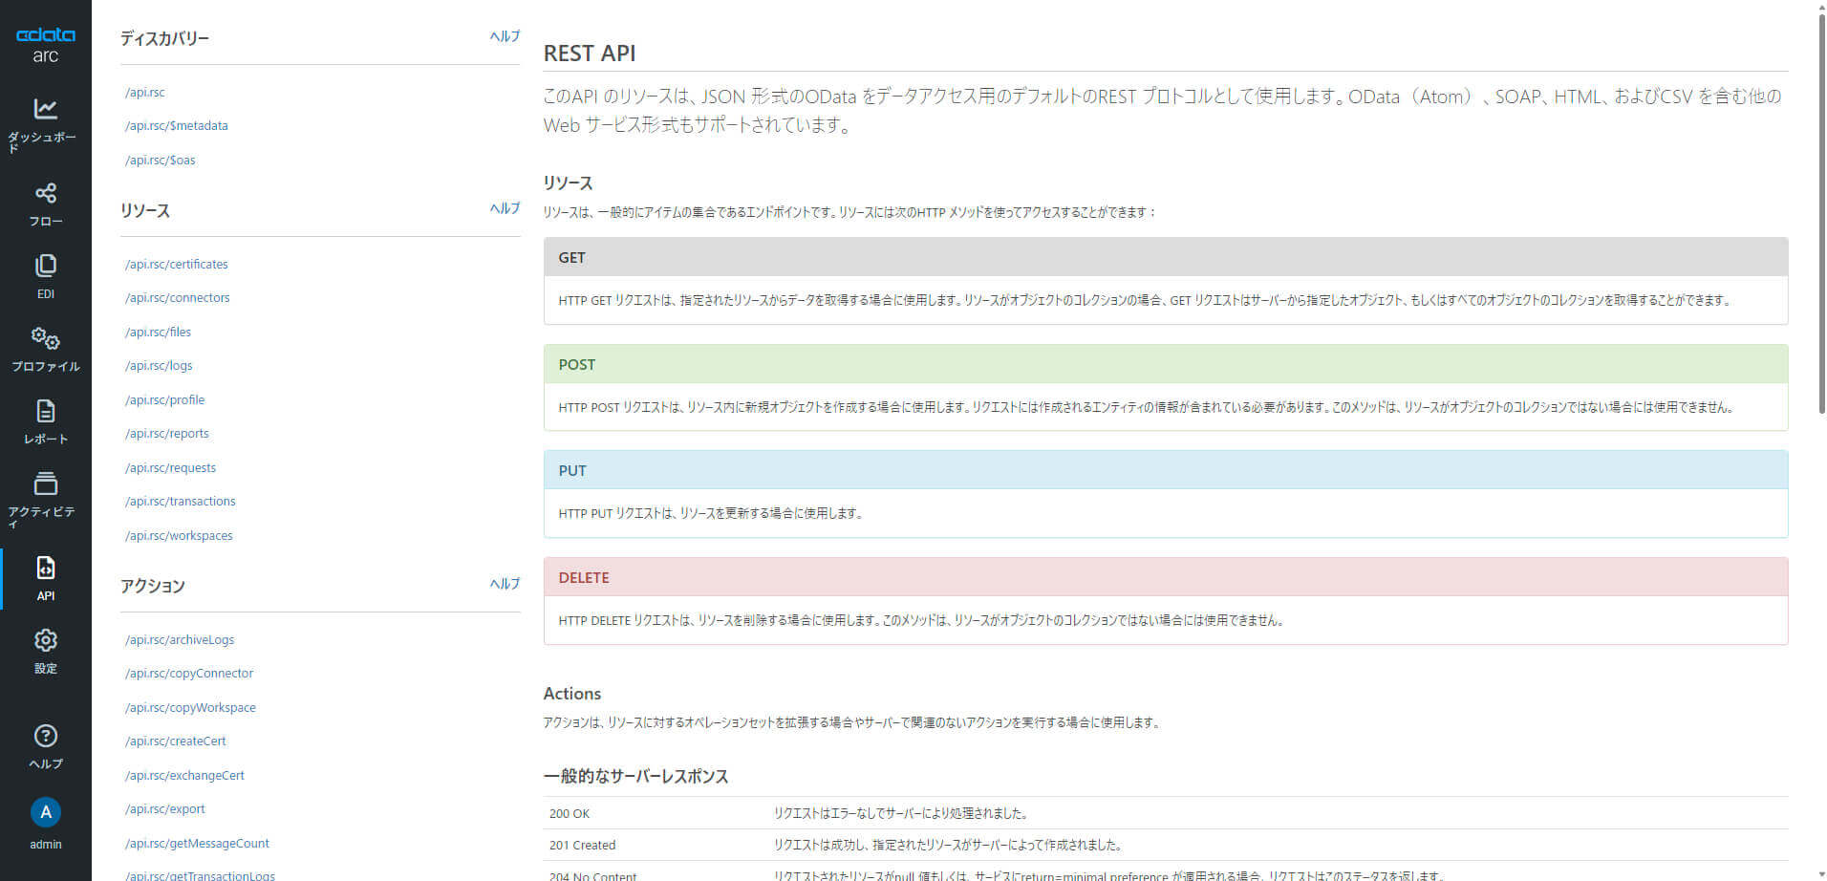This screenshot has height=881, width=1827.
Task: Open /api.rsc/connectors resource
Action: point(177,298)
